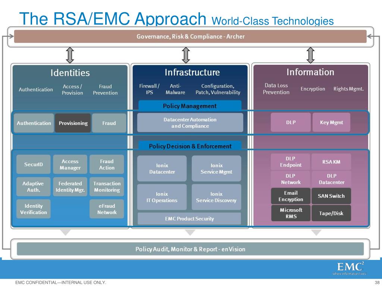Screen dimensions: 382x286
Task: Click Datacenter Automation and Compliance box
Action: 190,123
